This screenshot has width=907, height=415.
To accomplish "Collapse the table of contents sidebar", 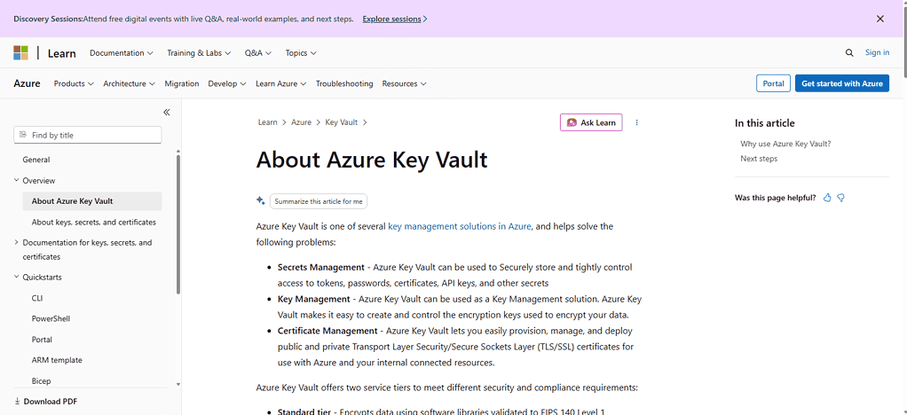I will point(167,112).
